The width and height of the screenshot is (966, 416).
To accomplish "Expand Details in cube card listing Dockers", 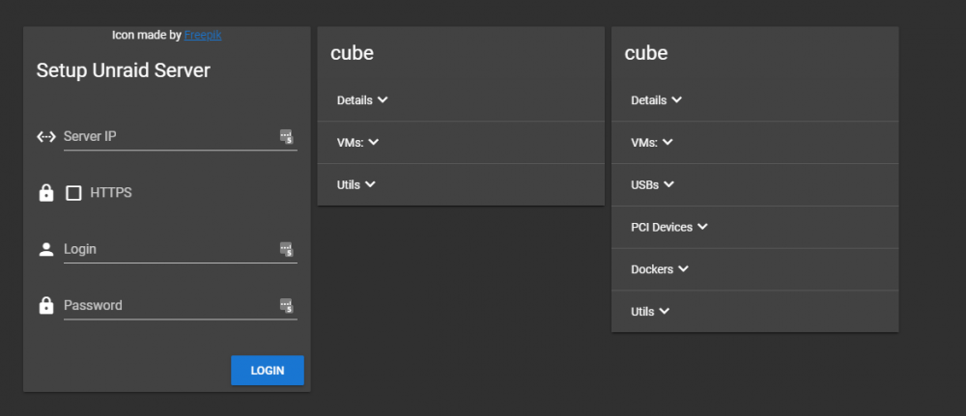I will point(754,100).
